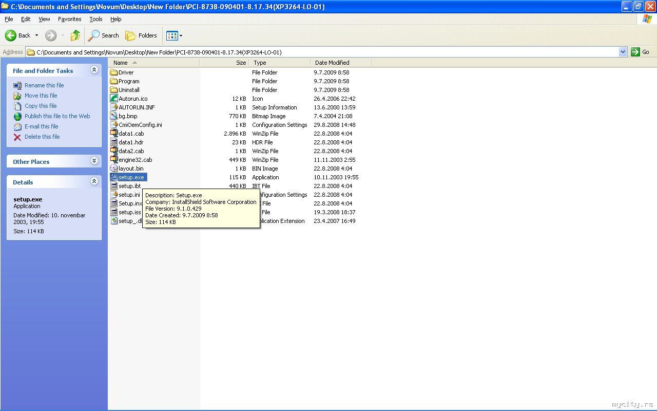Open the View menu

(45, 19)
